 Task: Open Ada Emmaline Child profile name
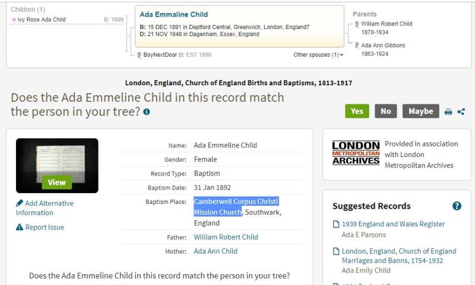coord(173,14)
